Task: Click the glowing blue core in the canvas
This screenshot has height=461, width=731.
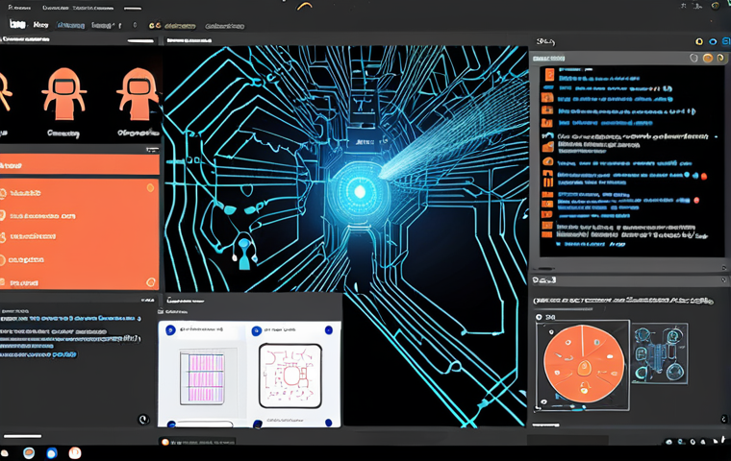Action: (x=360, y=192)
